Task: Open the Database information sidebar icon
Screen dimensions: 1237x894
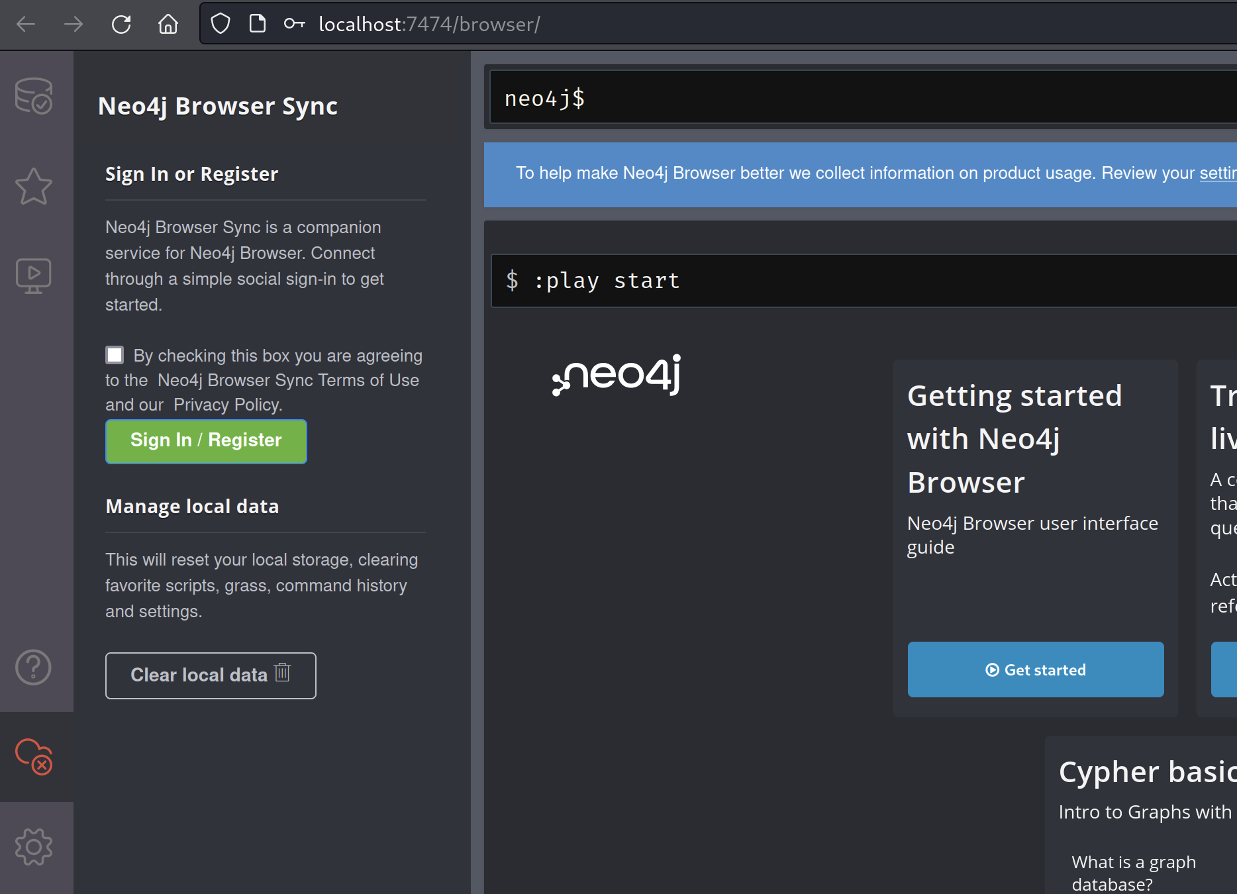Action: [34, 96]
